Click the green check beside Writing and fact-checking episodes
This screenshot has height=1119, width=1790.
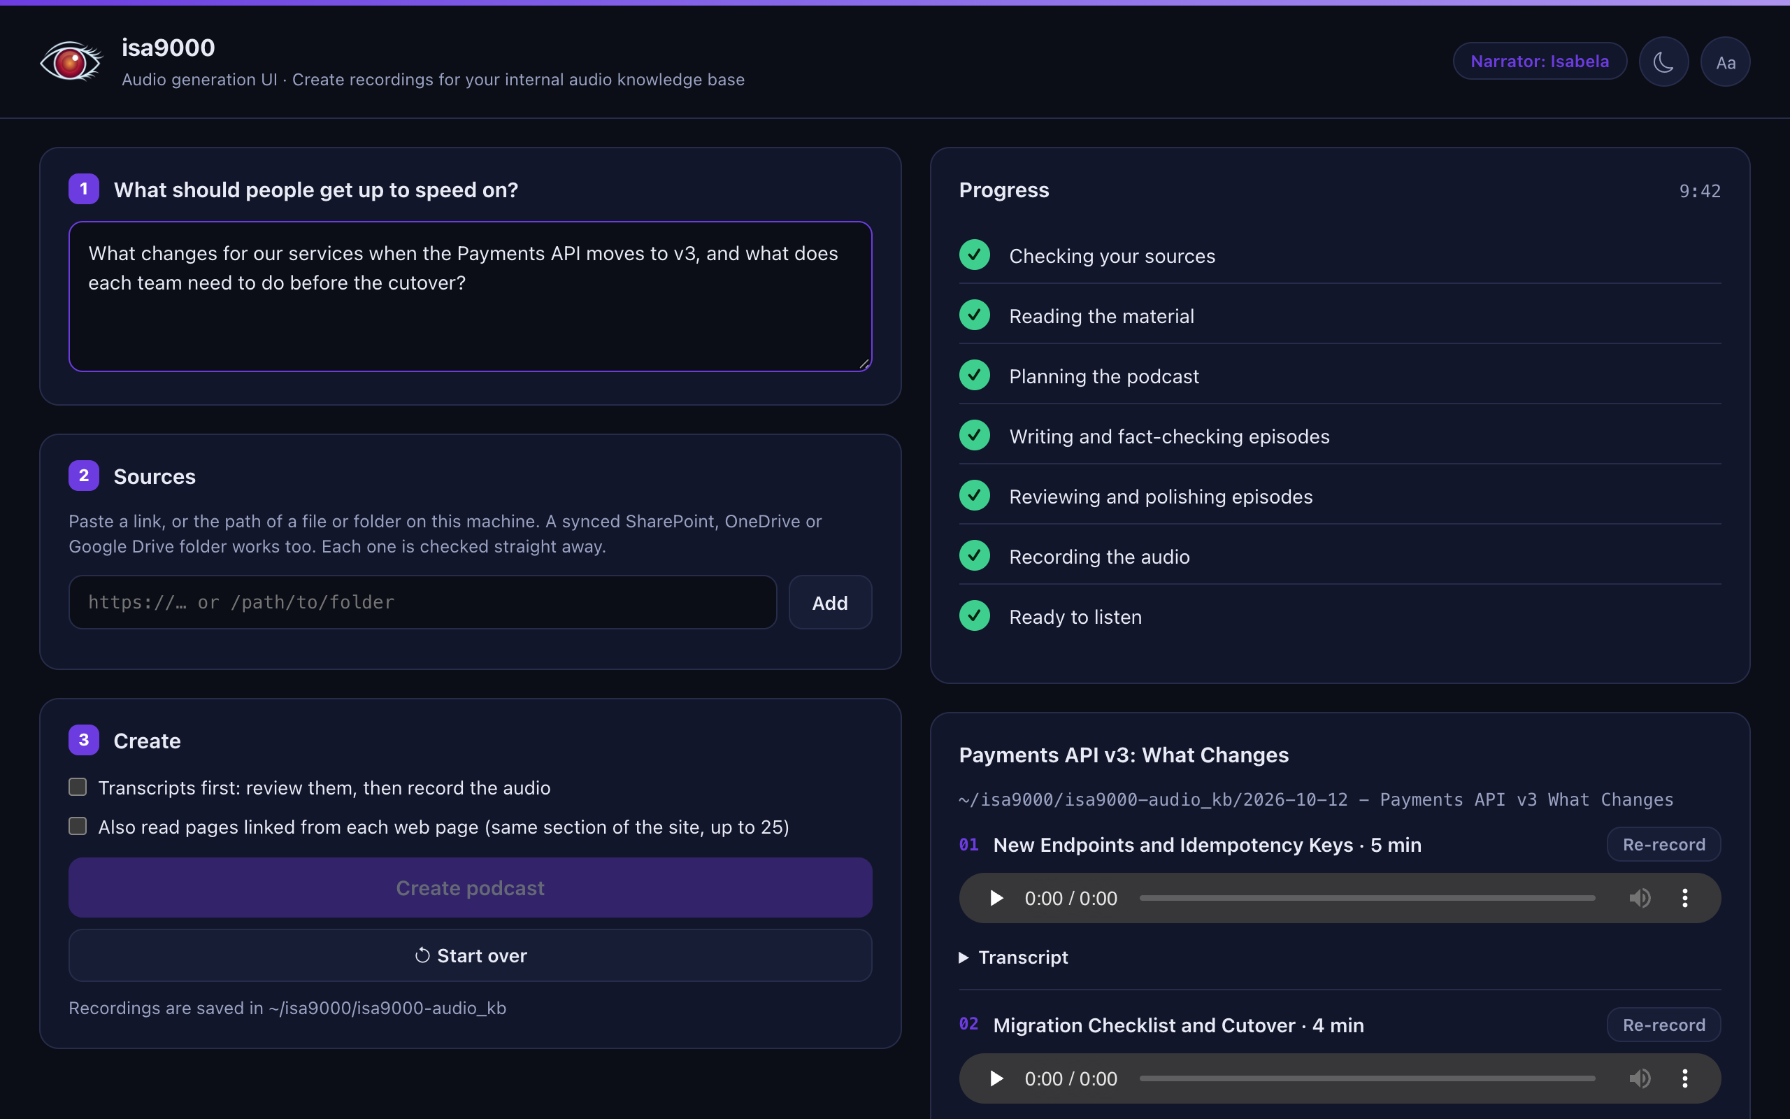[x=974, y=435]
